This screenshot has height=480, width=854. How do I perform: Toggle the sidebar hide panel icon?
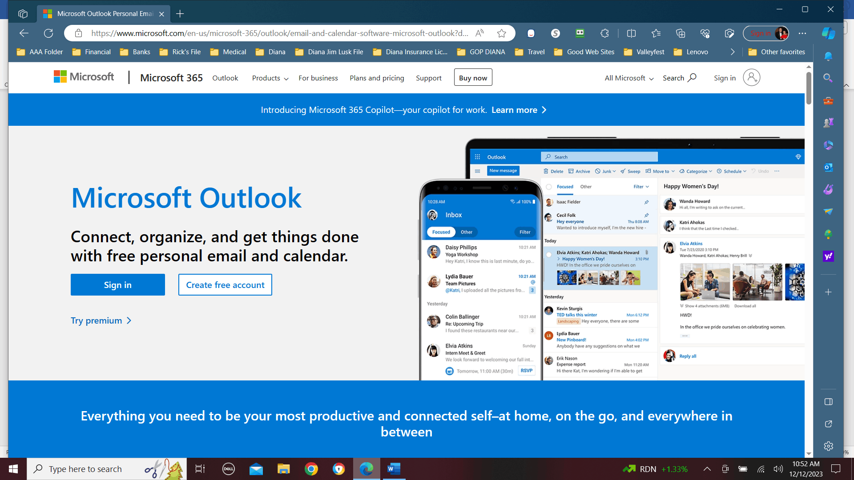point(828,401)
